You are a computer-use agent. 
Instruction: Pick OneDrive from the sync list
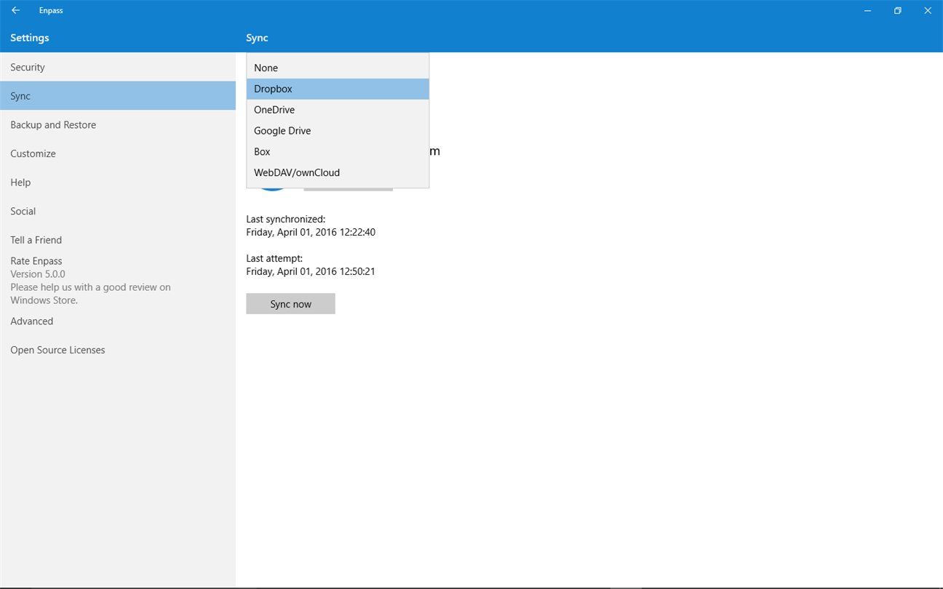point(338,110)
